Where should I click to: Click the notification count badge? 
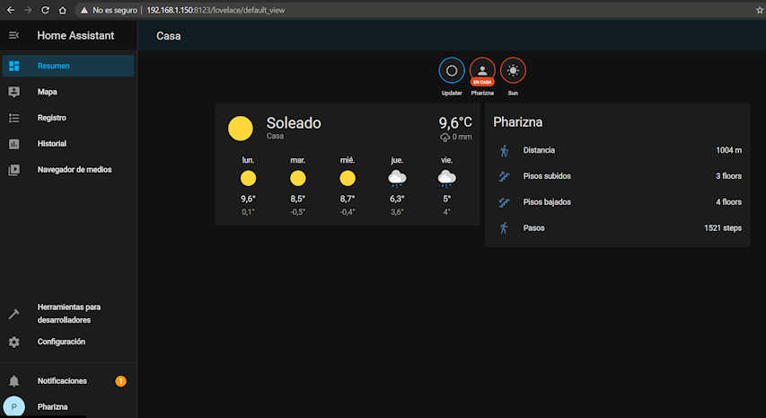point(120,381)
